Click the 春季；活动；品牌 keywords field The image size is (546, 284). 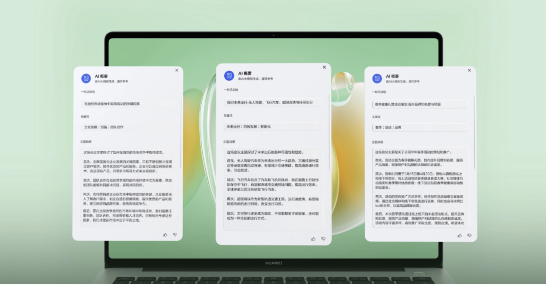[x=420, y=128]
